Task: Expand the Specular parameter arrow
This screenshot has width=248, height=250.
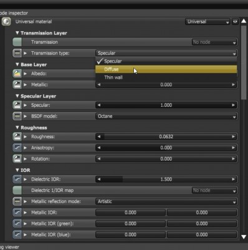Action: [x=26, y=105]
